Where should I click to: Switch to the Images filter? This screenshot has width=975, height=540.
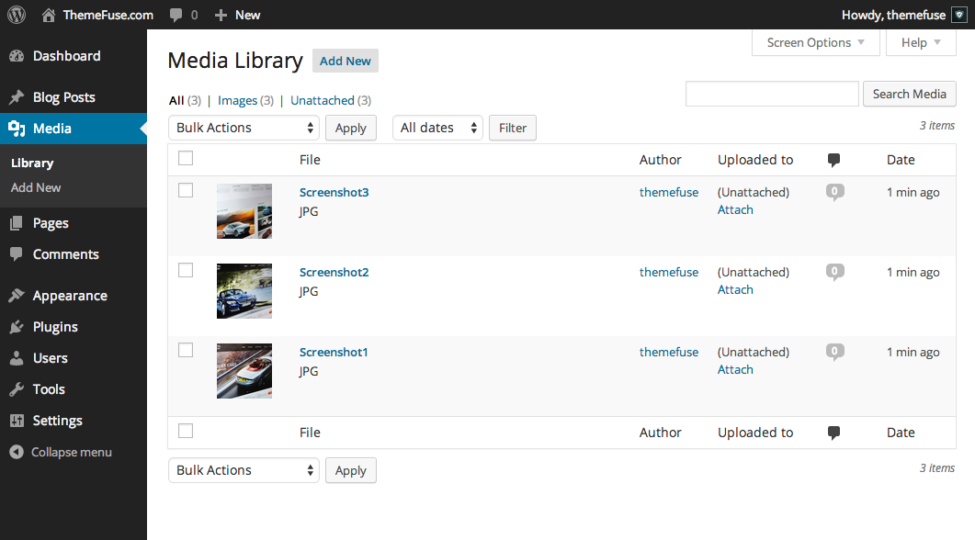point(237,101)
